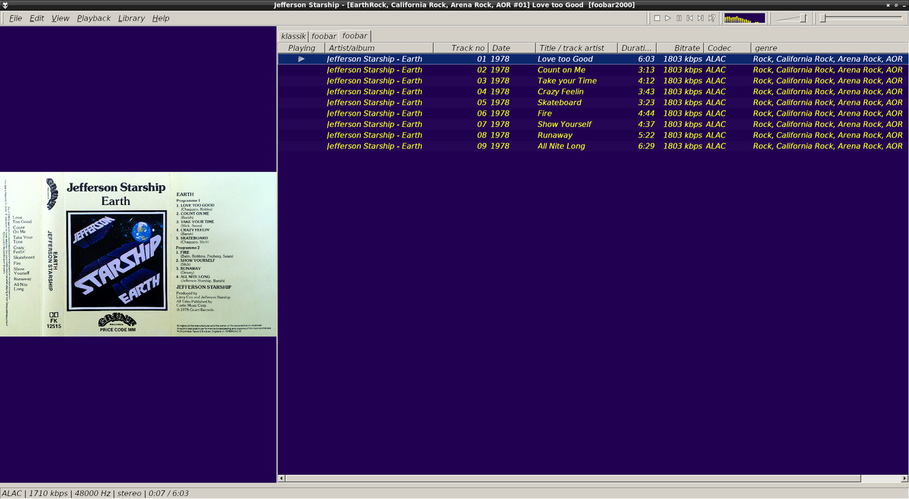Viewport: 909px width, 499px height.
Task: Click track number 07 cell
Action: pyautogui.click(x=481, y=124)
